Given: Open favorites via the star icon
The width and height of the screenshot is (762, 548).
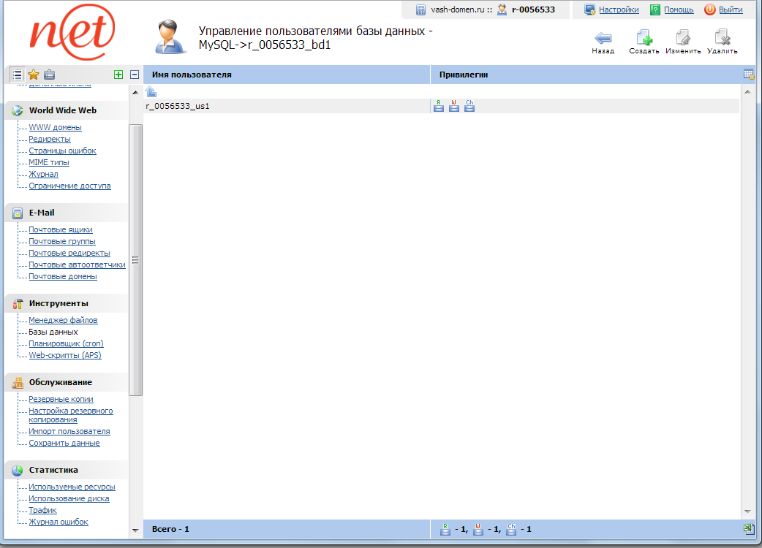Looking at the screenshot, I should point(34,75).
